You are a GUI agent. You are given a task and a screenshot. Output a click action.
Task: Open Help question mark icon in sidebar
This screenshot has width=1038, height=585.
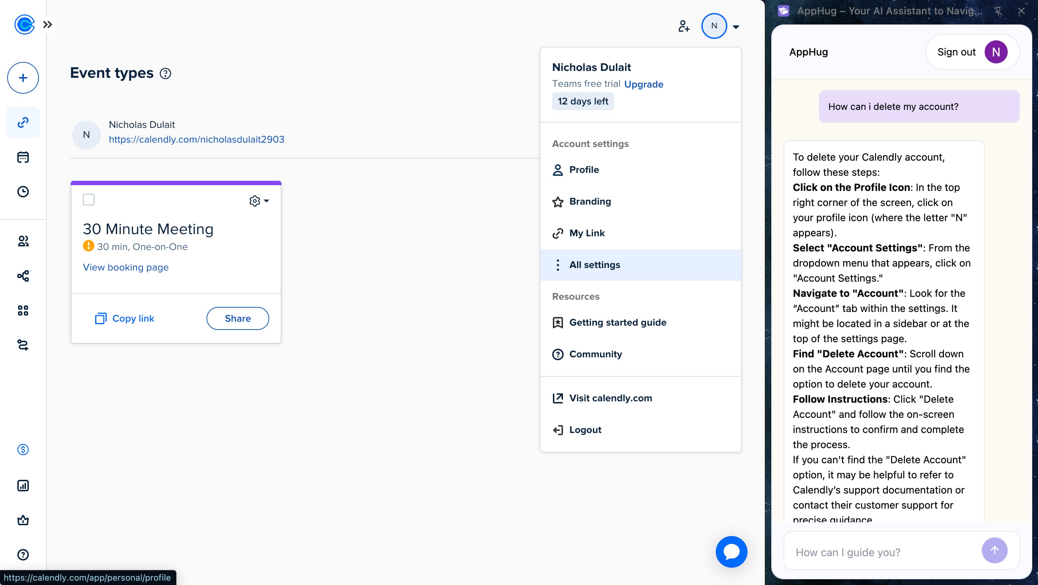pos(23,554)
